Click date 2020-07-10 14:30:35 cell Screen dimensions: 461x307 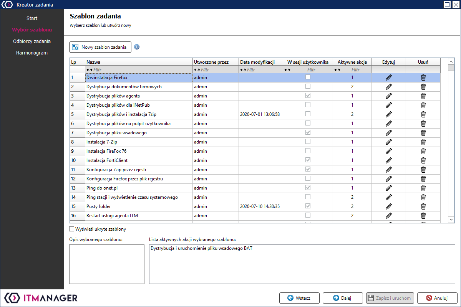[x=261, y=206]
